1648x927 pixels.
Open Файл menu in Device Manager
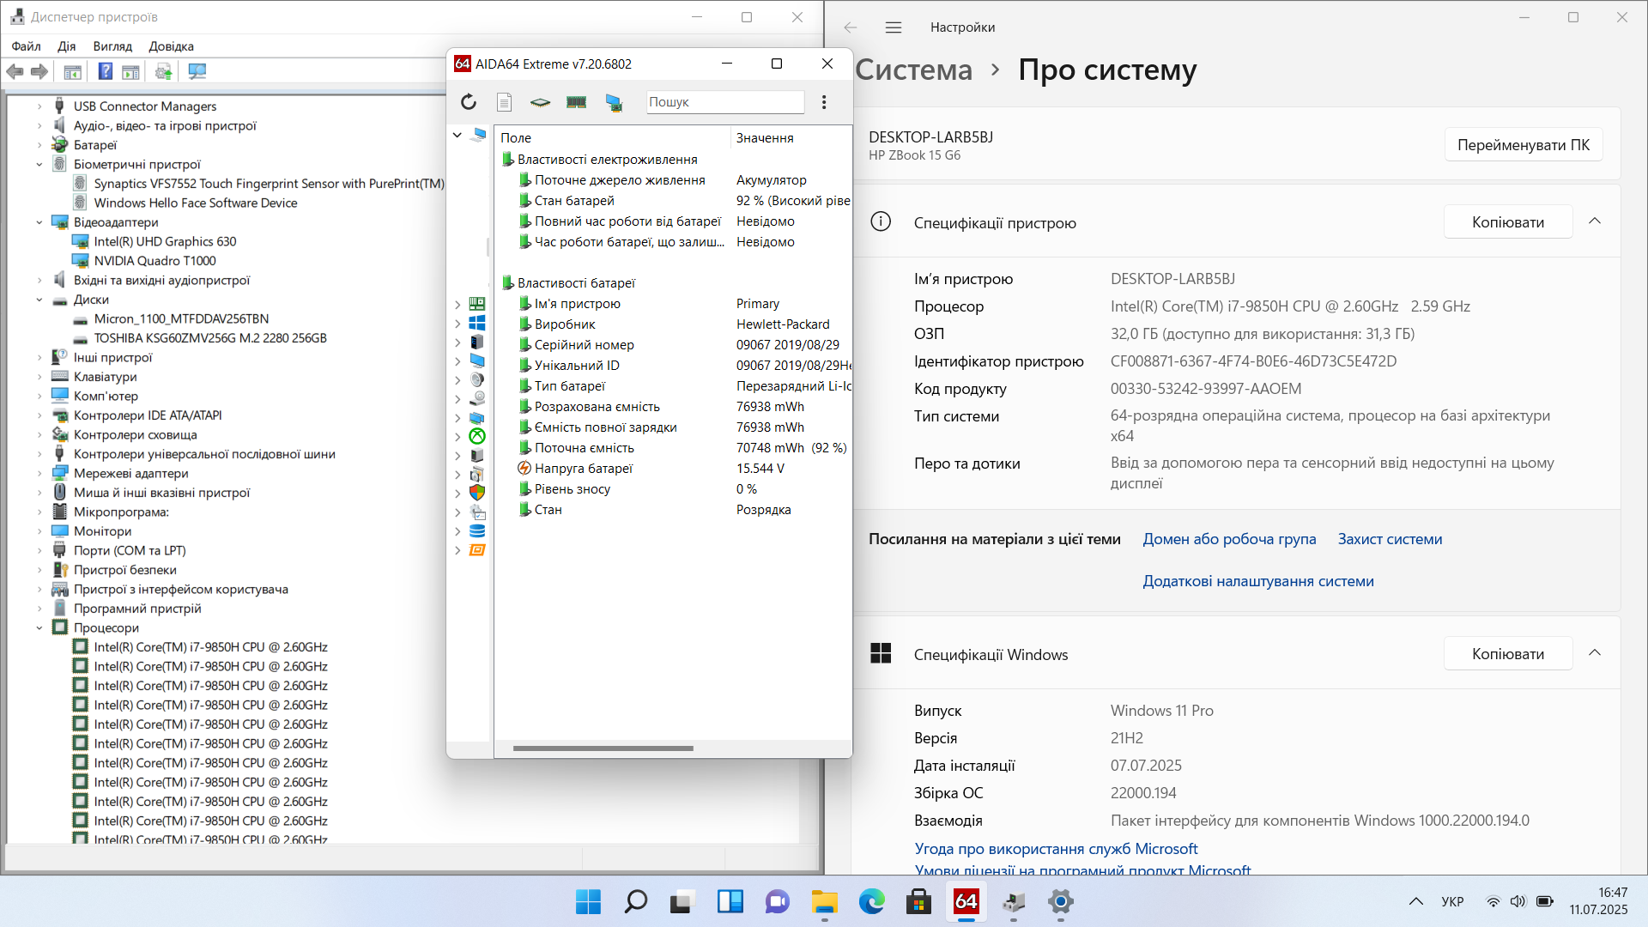26,46
